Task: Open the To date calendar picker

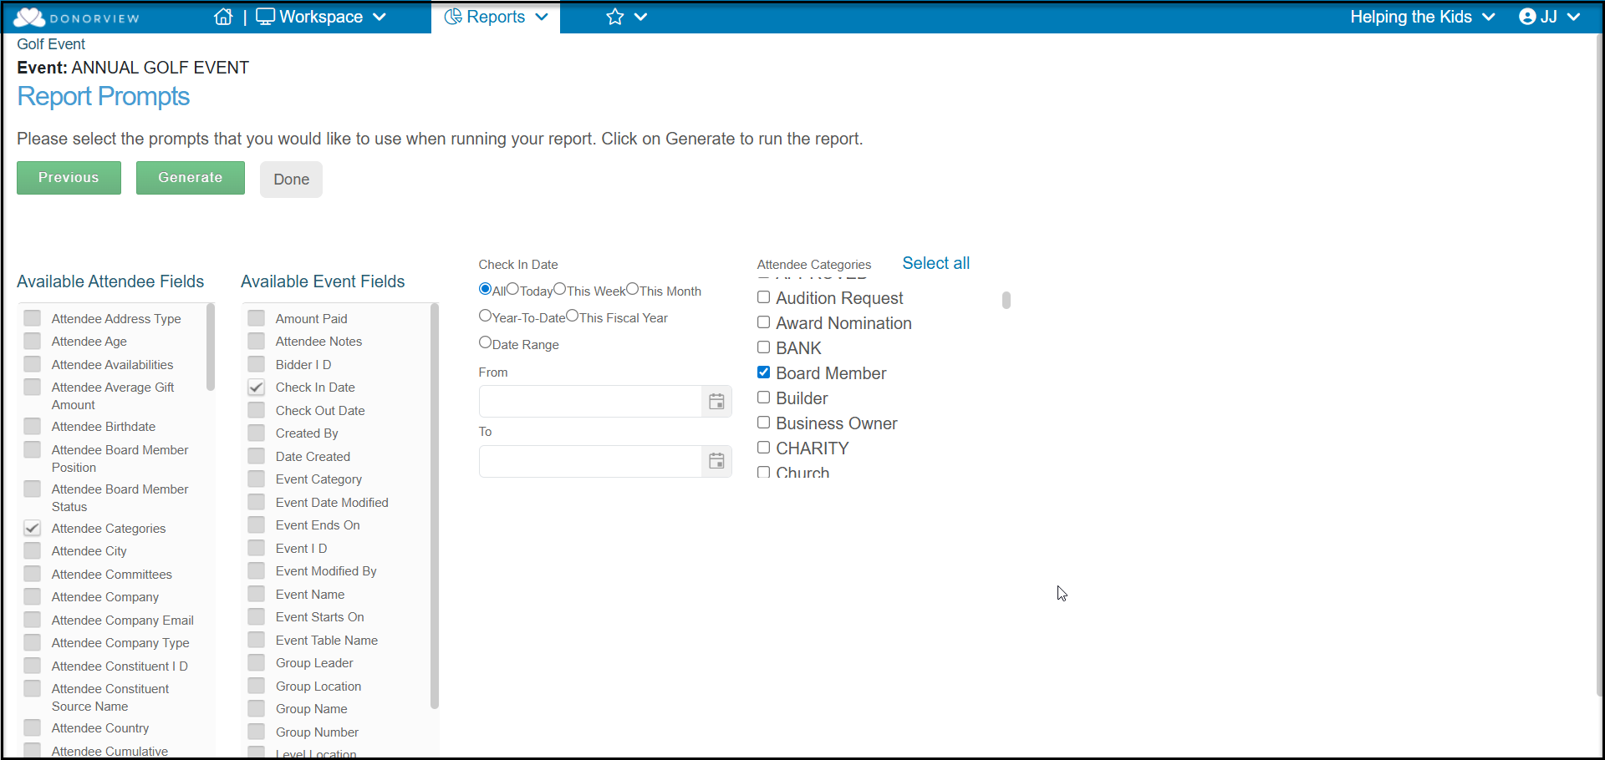Action: pyautogui.click(x=716, y=461)
